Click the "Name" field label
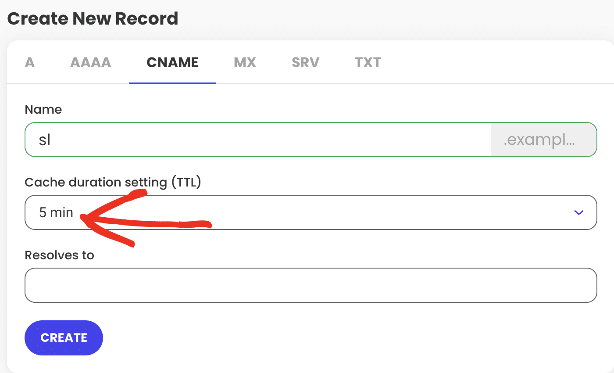The width and height of the screenshot is (614, 373). click(x=43, y=109)
